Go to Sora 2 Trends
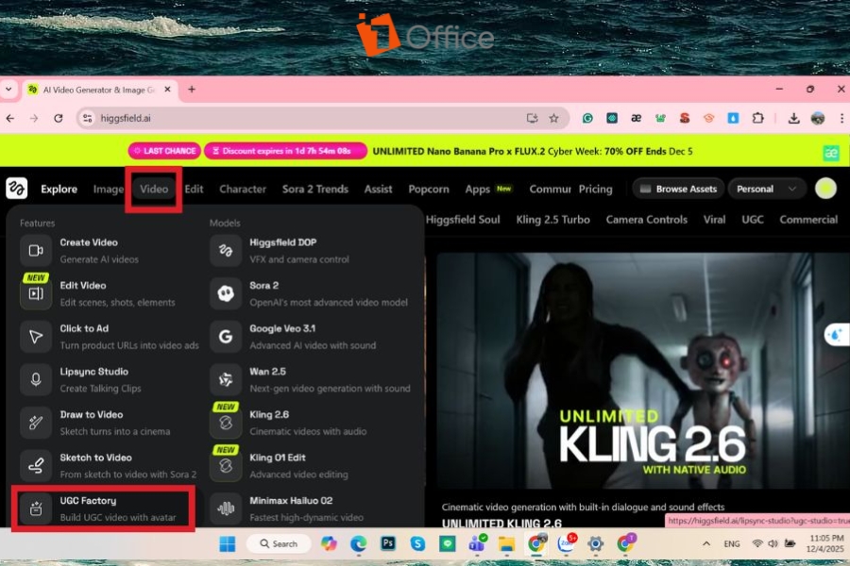Viewport: 850px width, 566px height. (314, 189)
